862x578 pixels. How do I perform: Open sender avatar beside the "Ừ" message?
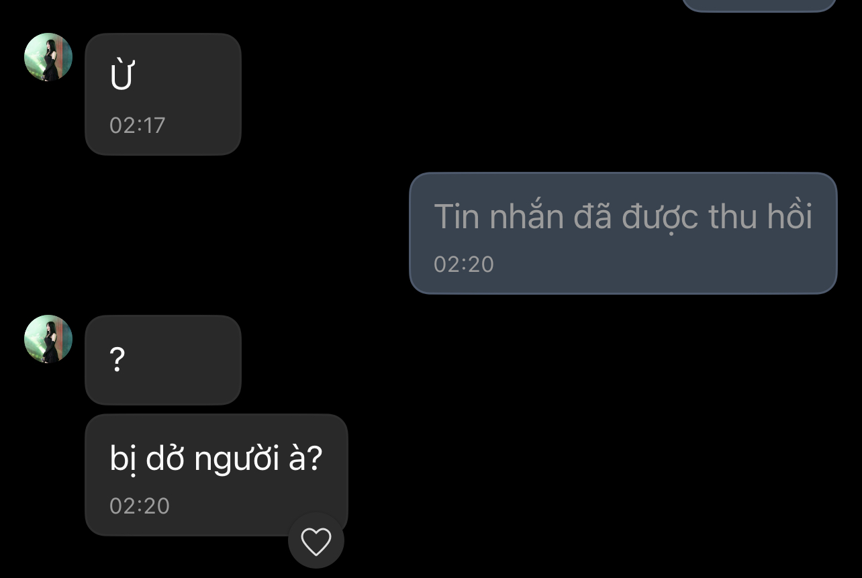[x=48, y=57]
